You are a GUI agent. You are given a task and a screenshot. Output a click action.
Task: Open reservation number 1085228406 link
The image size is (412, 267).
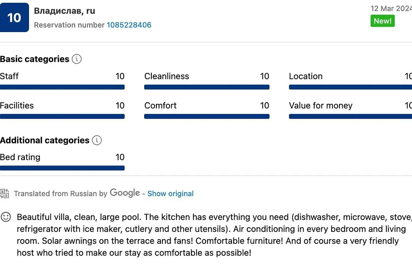[129, 25]
